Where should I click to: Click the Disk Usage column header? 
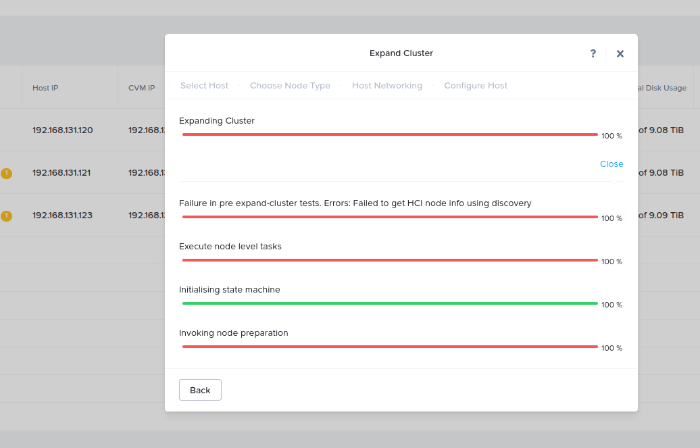pos(662,88)
